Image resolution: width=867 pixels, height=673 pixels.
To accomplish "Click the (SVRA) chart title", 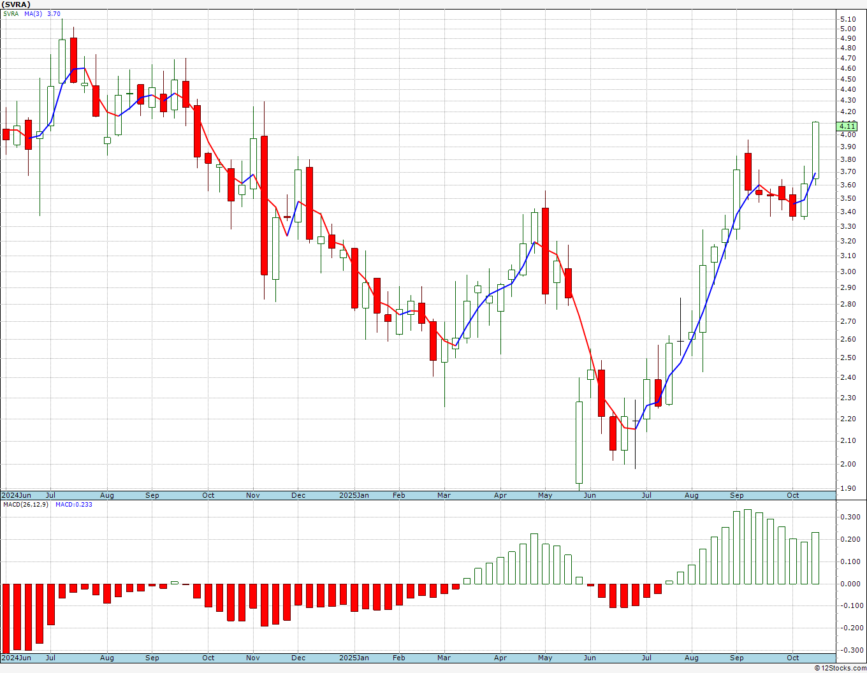I will pos(16,4).
